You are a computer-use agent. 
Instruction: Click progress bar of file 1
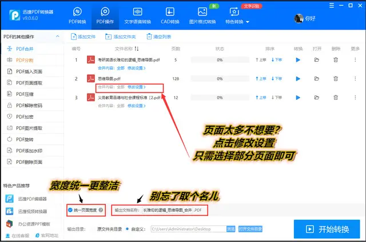pos(220,60)
